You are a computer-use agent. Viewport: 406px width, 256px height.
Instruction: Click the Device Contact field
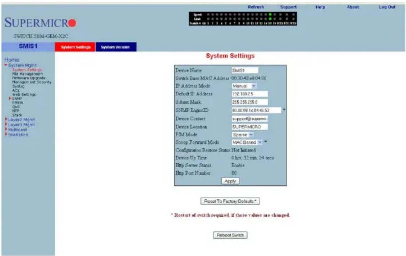pos(250,118)
